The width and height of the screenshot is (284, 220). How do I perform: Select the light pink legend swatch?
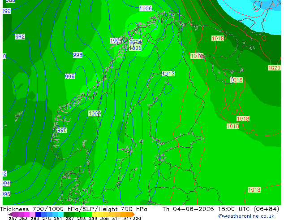tap(33, 214)
